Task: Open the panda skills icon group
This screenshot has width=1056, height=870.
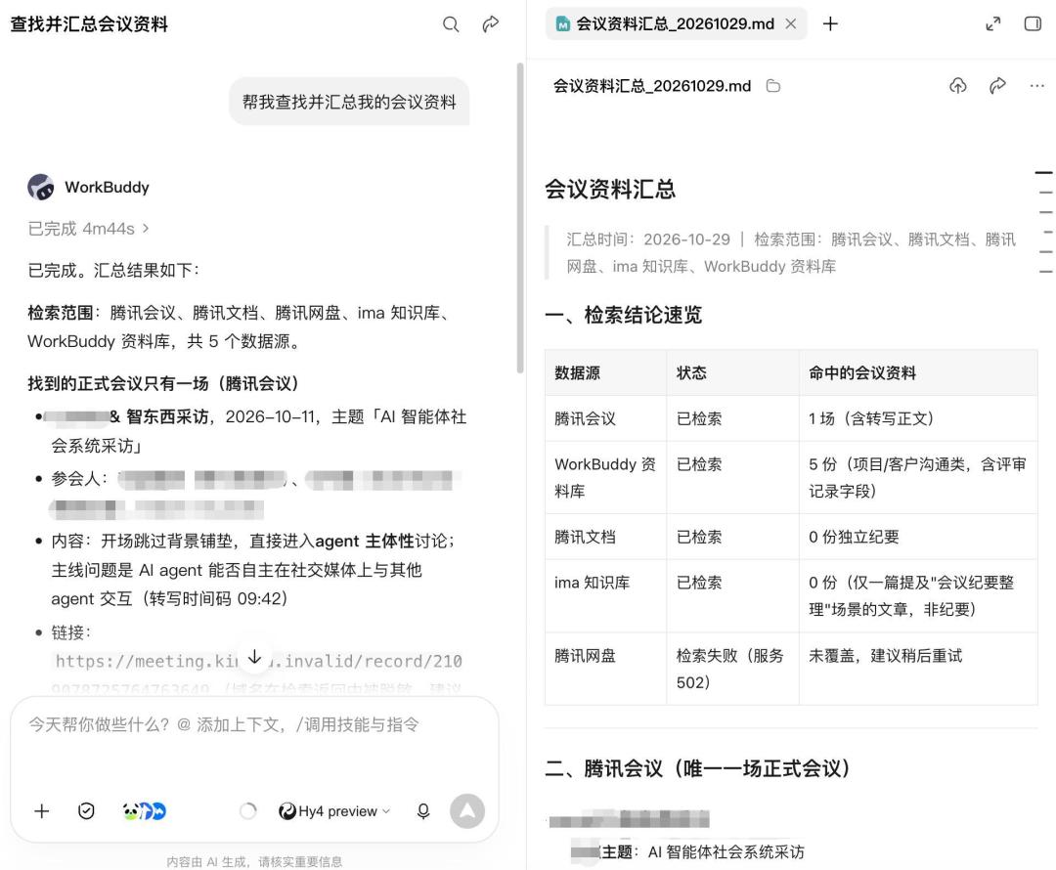Action: (144, 810)
